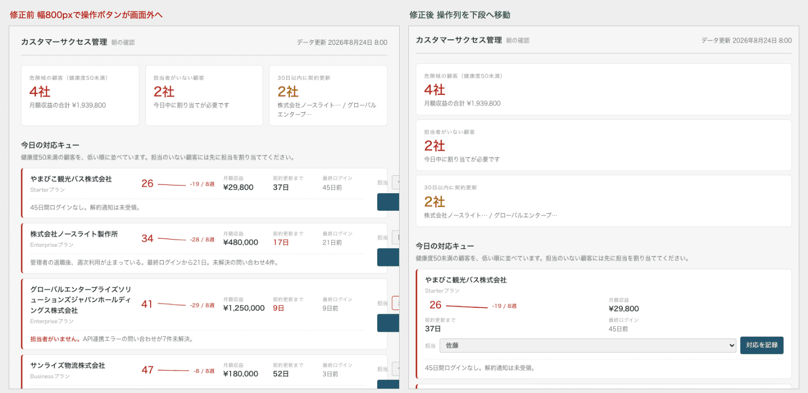Click the 担当者がいません warning note

[x=55, y=339]
